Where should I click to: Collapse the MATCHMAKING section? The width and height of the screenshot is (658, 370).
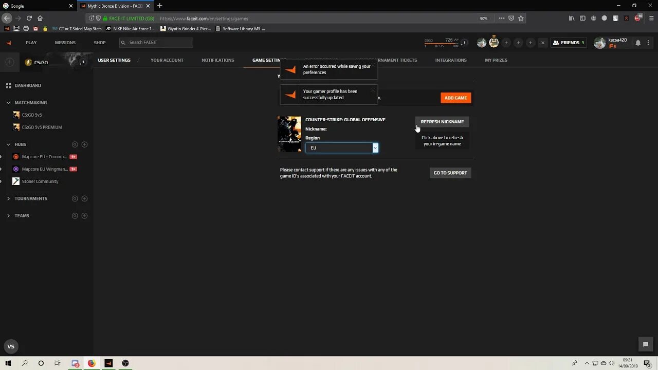coord(8,103)
